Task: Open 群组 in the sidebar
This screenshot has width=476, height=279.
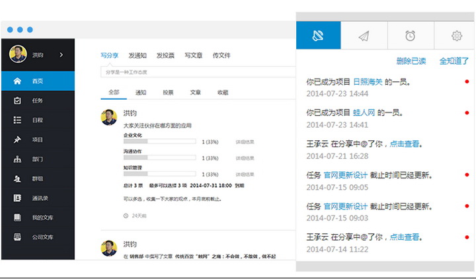Action: point(38,179)
